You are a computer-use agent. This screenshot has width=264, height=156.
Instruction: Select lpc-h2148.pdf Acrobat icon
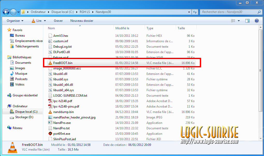(x=50, y=101)
